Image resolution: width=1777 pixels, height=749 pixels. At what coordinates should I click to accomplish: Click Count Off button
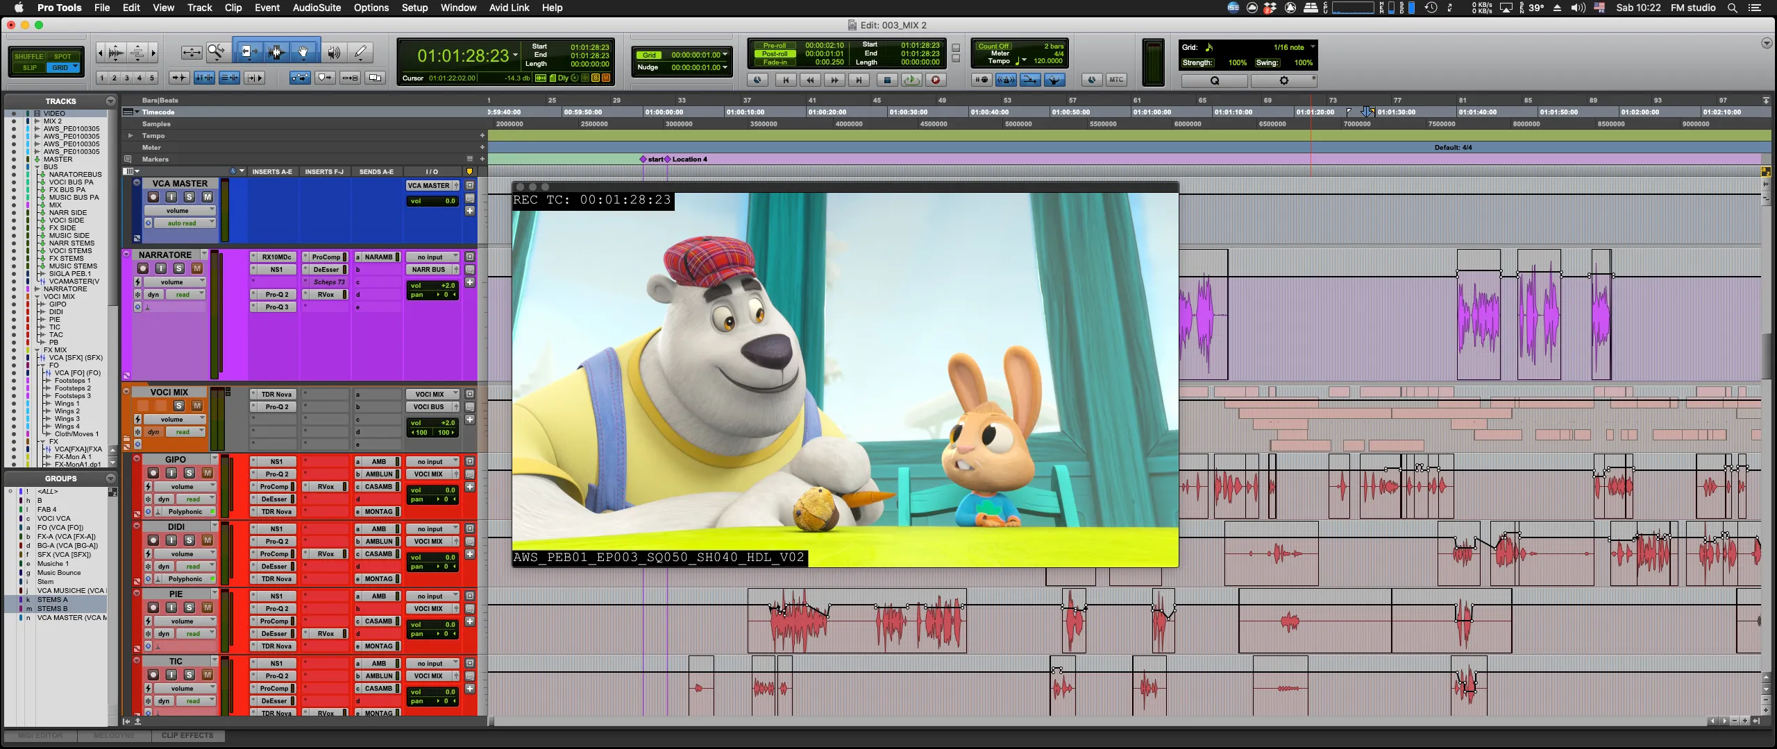click(993, 46)
